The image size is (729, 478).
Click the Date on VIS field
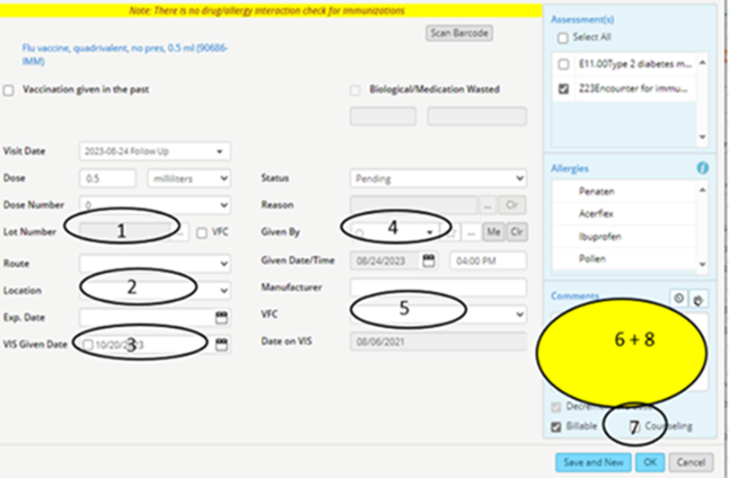pyautogui.click(x=438, y=341)
